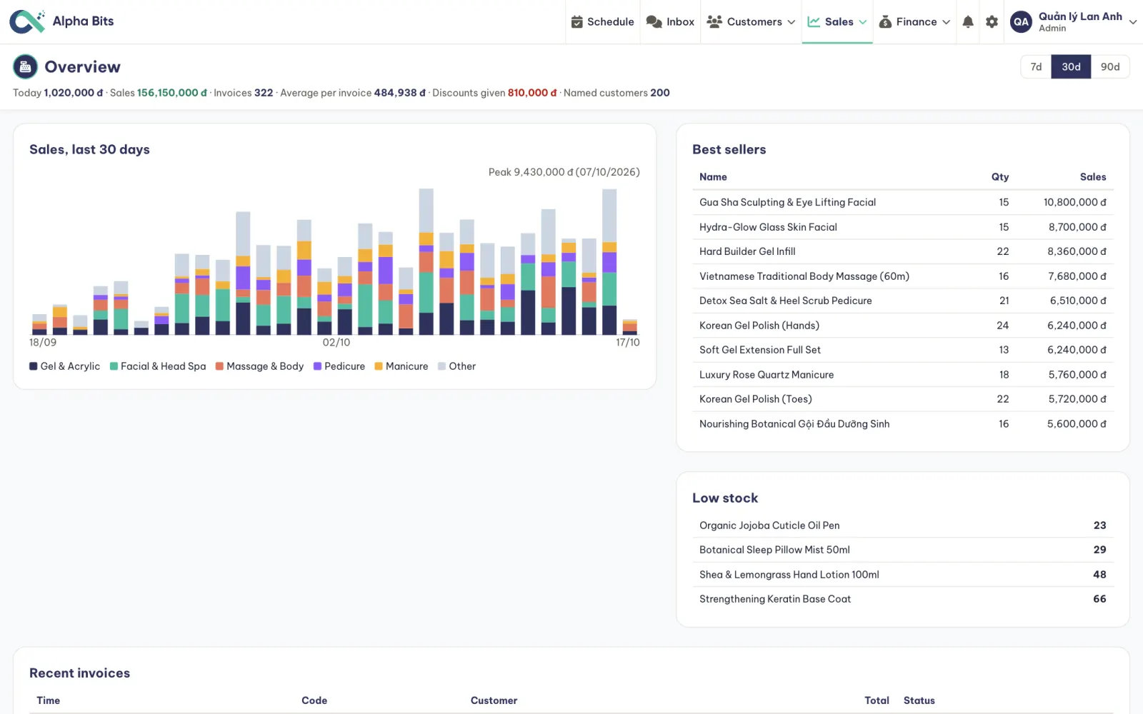
Task: Expand the Sales menu chevron
Action: pos(863,22)
